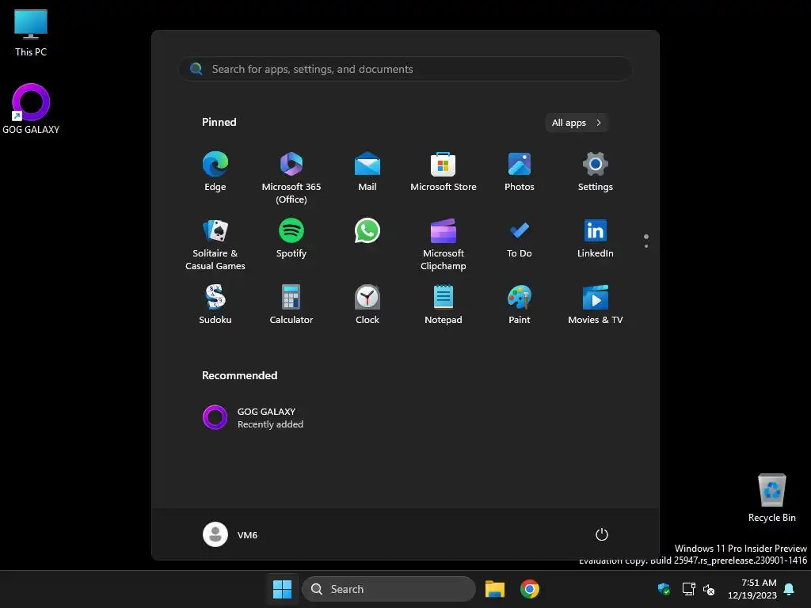The image size is (811, 608).
Task: Click the power button in Start menu
Action: (x=602, y=534)
